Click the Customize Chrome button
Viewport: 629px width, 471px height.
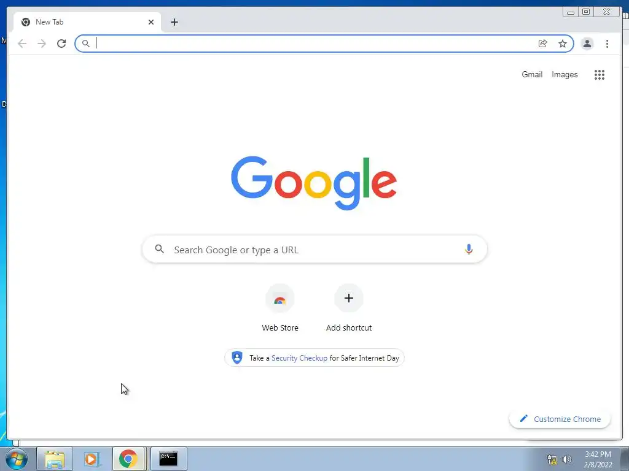tap(560, 419)
